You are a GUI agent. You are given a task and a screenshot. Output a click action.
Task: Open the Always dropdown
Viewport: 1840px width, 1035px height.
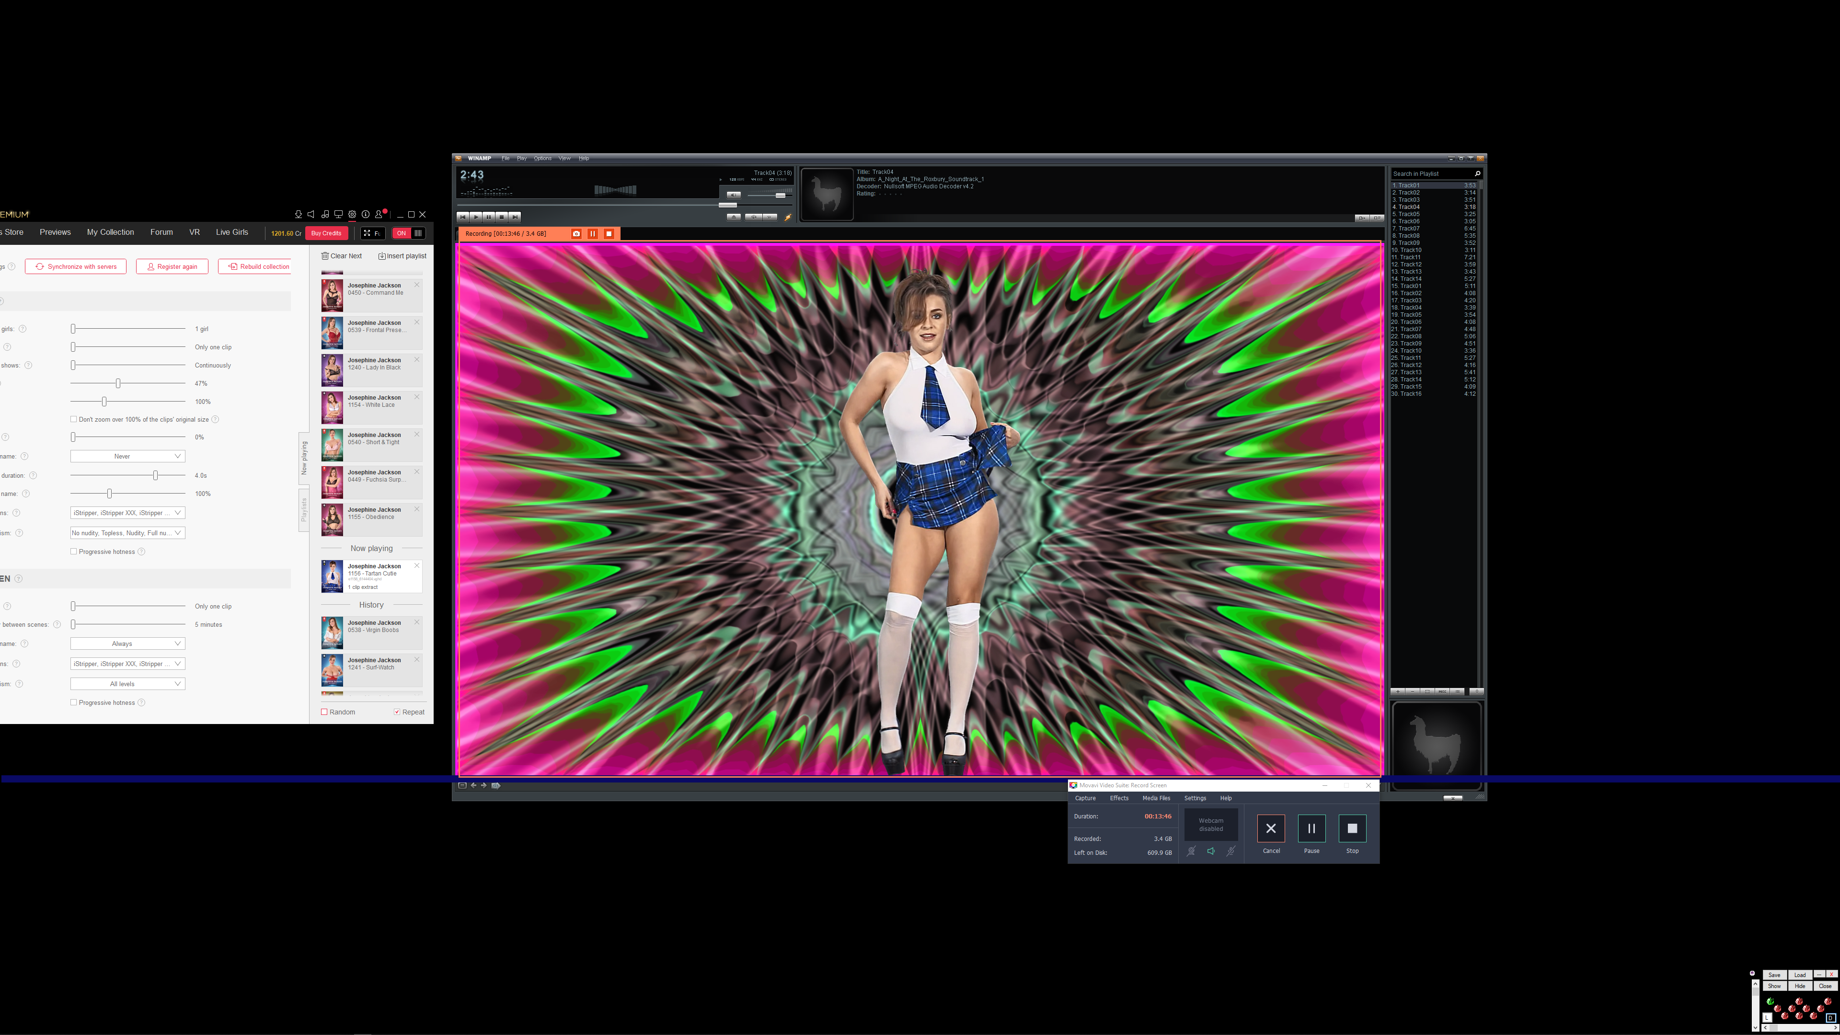(x=127, y=644)
